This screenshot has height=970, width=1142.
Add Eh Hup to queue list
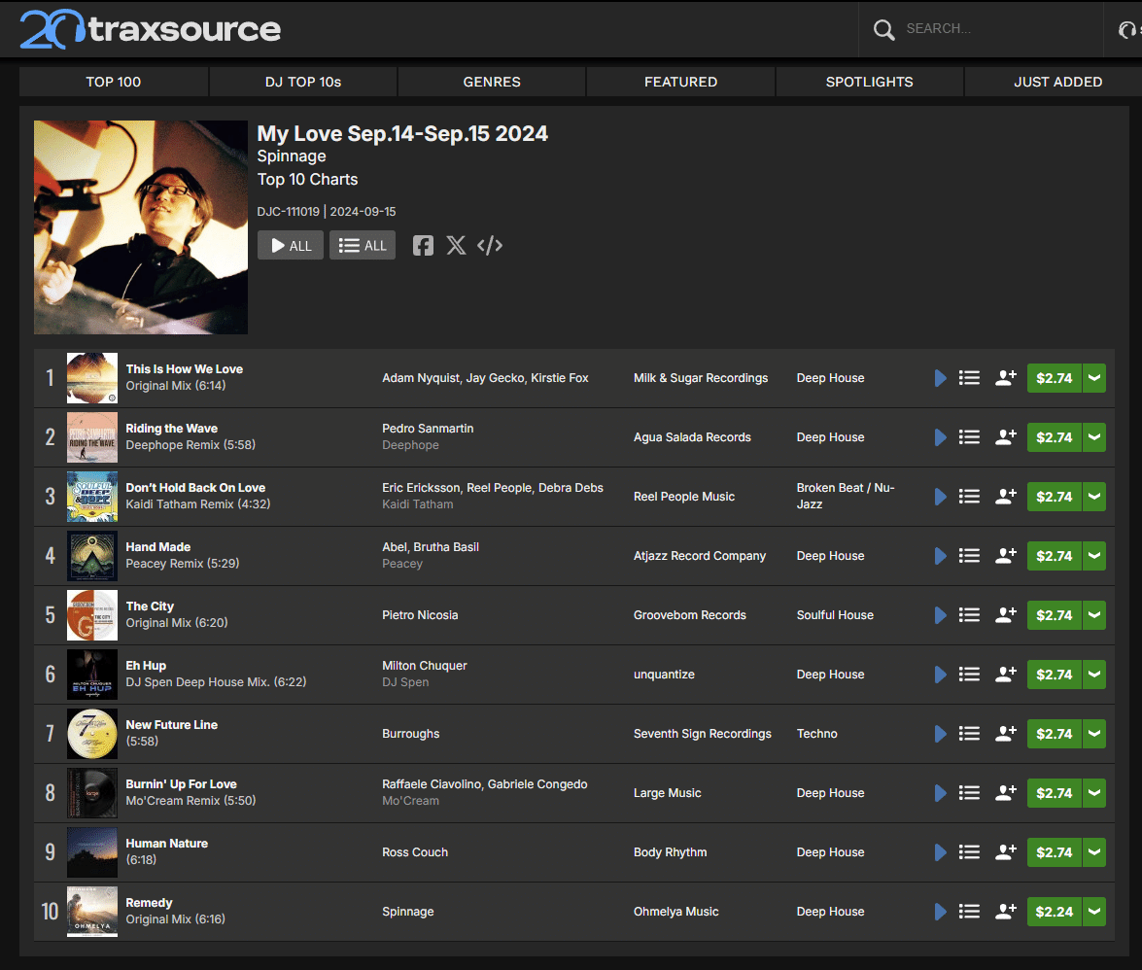pyautogui.click(x=969, y=675)
